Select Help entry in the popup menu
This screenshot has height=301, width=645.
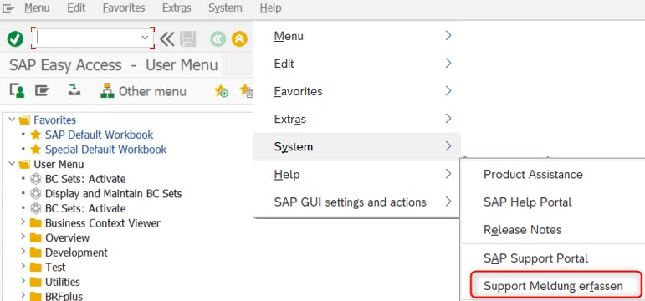tap(357, 175)
